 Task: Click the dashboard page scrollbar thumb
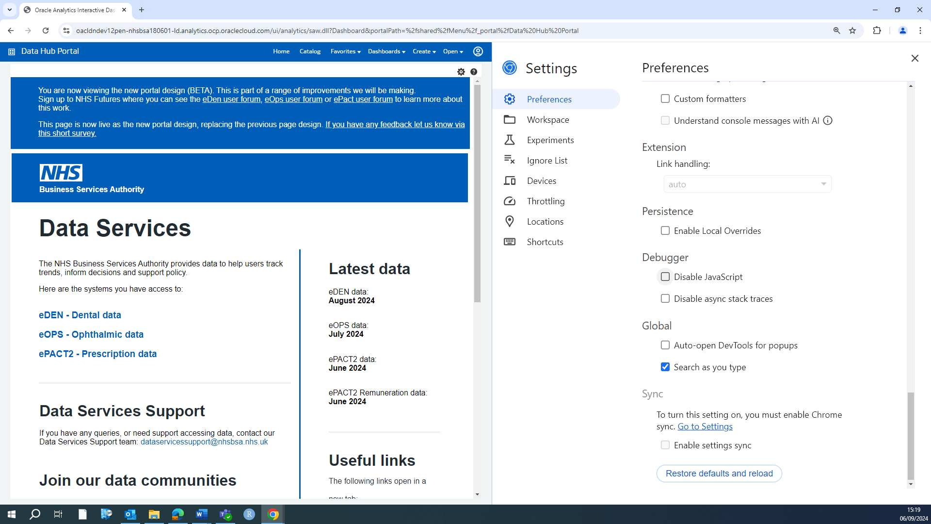pyautogui.click(x=477, y=194)
